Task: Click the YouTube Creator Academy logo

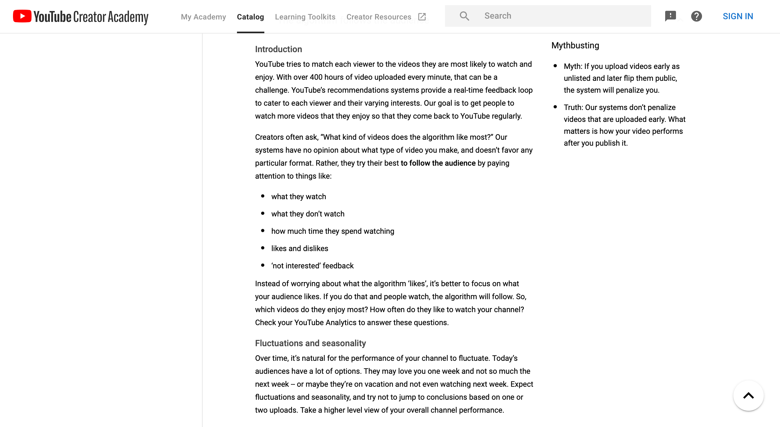Action: pos(81,16)
